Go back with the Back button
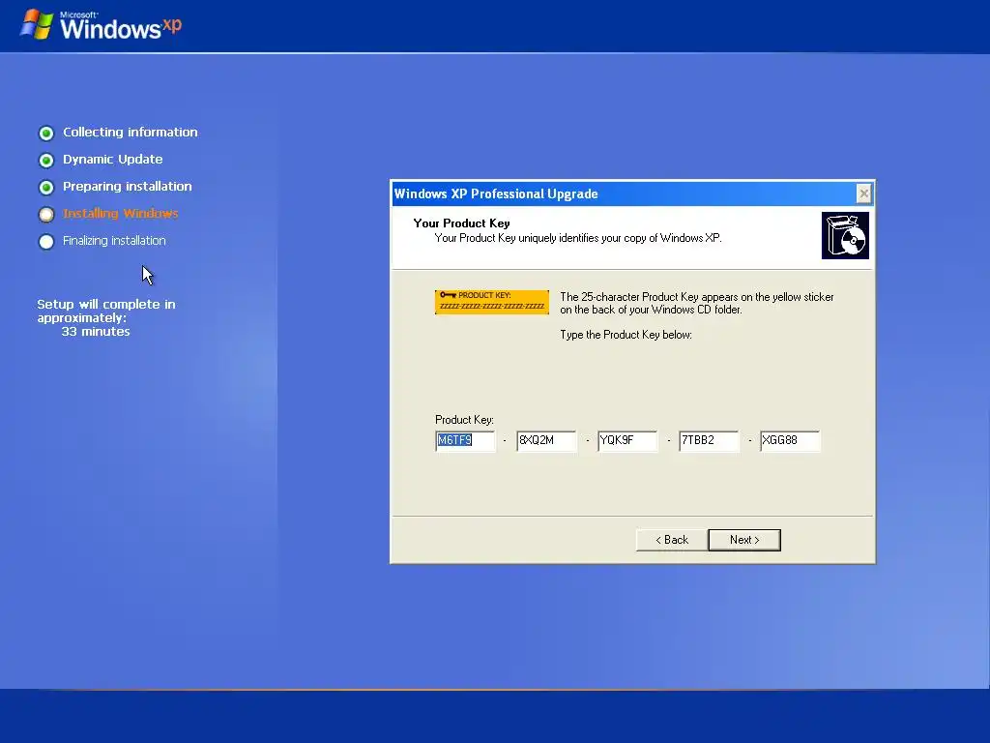Screen dimensions: 990x743 tap(672, 540)
